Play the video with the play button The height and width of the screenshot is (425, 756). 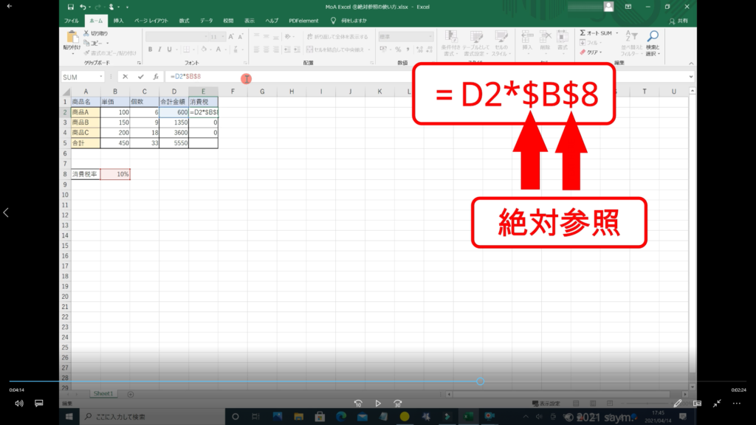pos(378,404)
